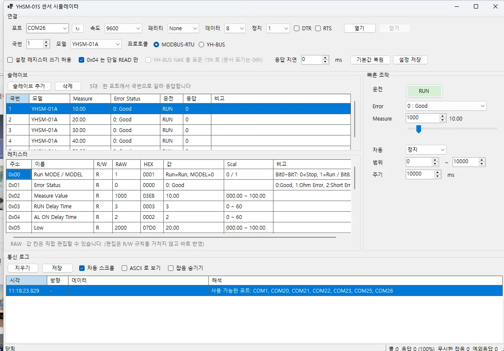Uncheck 0x04 는 단일 READ 만 checkbox

pos(81,60)
